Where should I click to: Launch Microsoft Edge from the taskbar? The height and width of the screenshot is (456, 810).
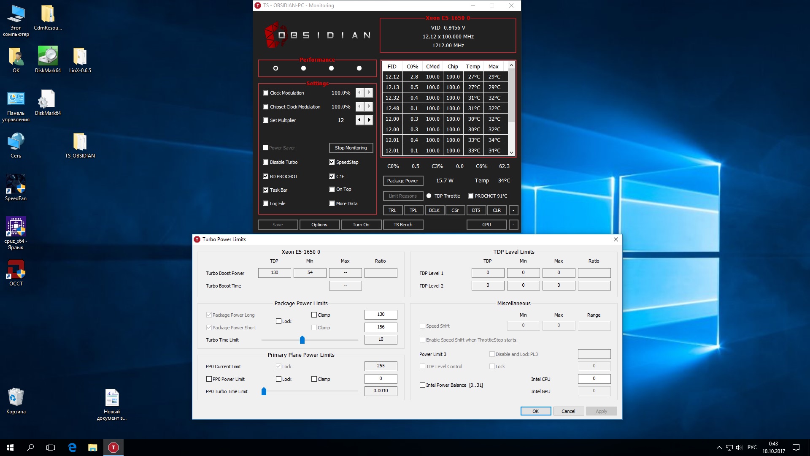click(x=72, y=448)
